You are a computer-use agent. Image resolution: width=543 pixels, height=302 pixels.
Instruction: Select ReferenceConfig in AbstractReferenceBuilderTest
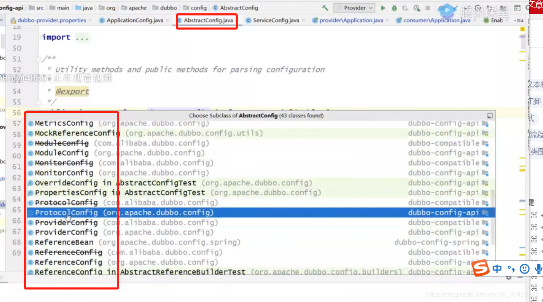pyautogui.click(x=261, y=272)
